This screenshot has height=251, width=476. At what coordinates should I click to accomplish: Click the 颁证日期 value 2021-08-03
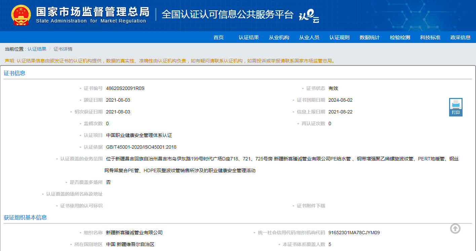click(118, 100)
